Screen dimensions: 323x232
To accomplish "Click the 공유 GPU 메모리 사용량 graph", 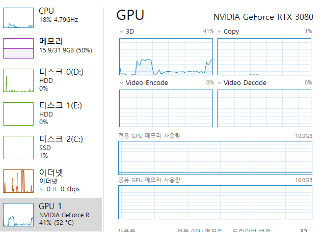I will pyautogui.click(x=215, y=202).
